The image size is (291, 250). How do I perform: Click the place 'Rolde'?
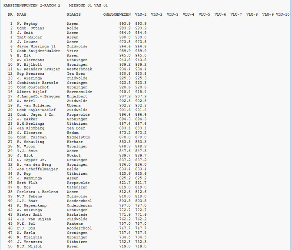pos(73,28)
